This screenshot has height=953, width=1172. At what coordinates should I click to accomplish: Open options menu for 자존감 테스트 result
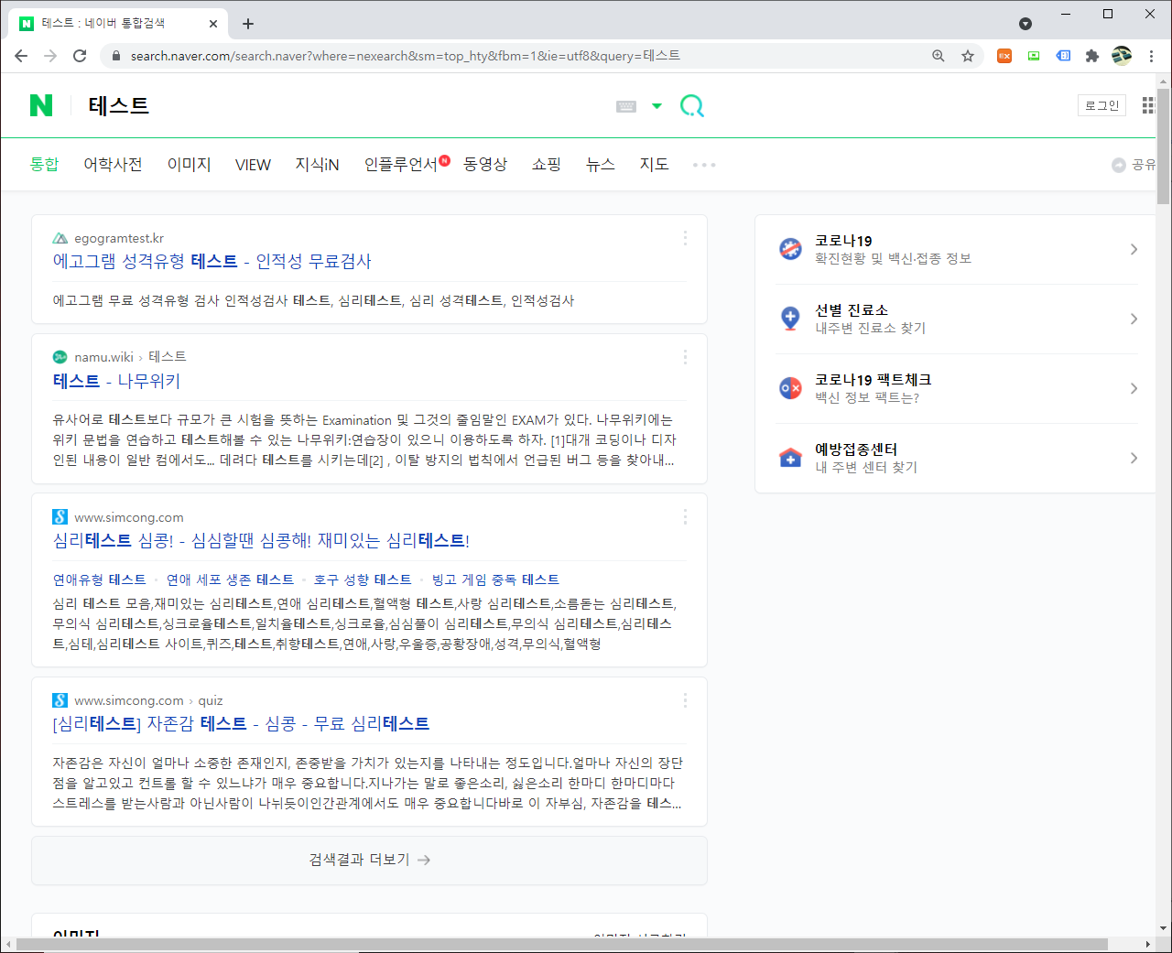pos(685,700)
